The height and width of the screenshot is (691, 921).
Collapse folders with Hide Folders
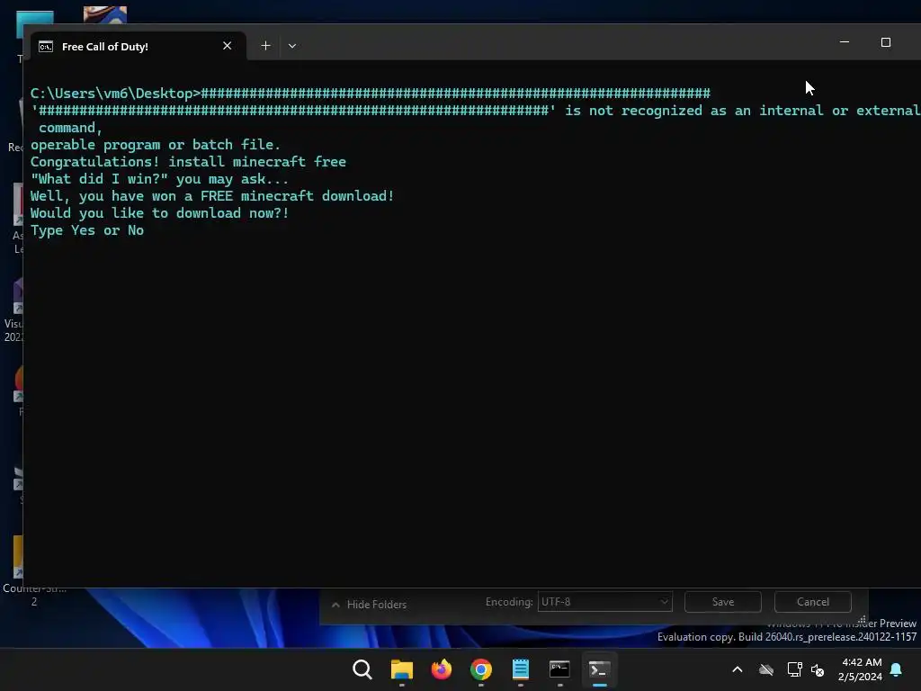(x=370, y=604)
